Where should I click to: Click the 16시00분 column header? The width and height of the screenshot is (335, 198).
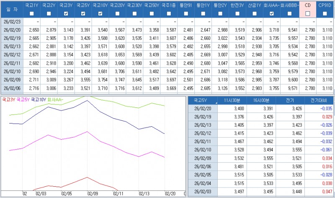tap(262, 100)
